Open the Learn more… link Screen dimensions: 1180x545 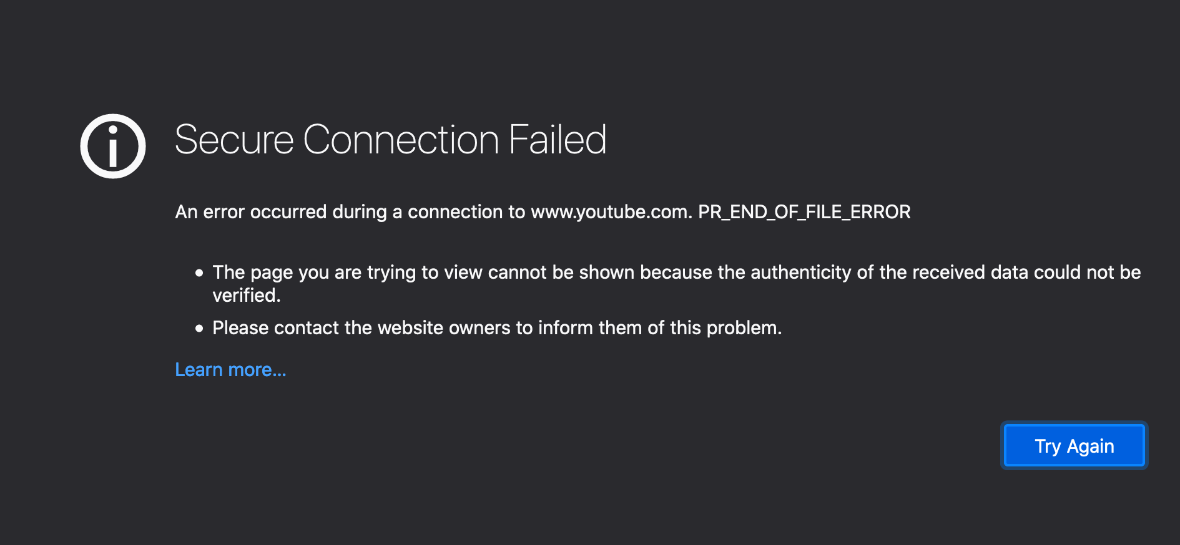(230, 370)
